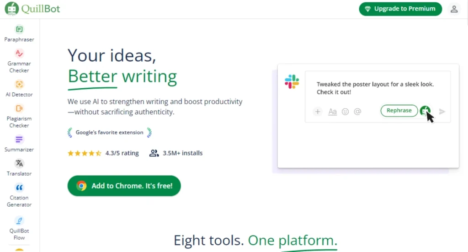Open the Summarizer icon
The width and height of the screenshot is (468, 252).
click(x=19, y=139)
